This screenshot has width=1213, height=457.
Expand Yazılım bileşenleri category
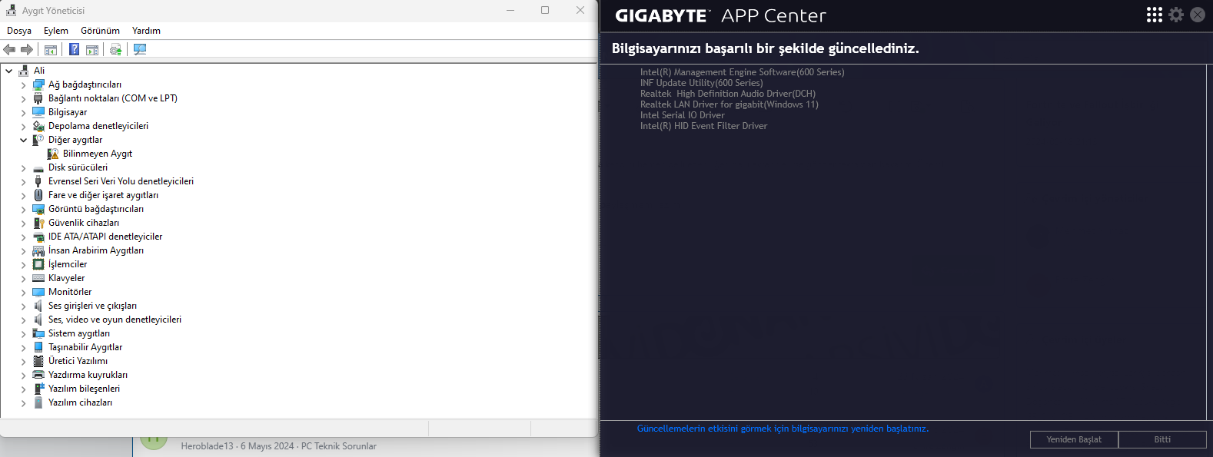(x=23, y=389)
